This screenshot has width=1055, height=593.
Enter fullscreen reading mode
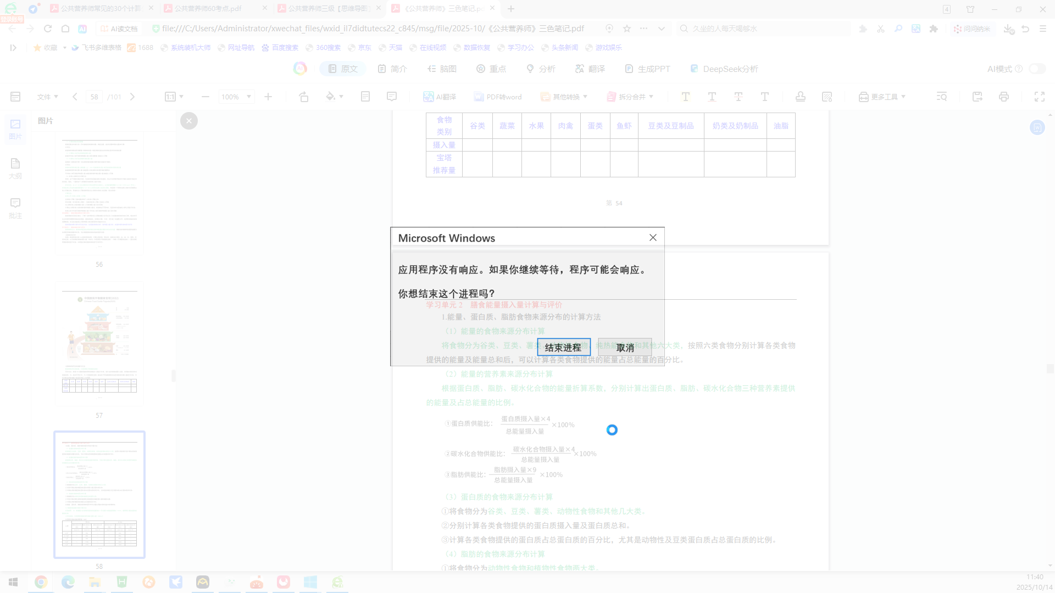(1039, 96)
